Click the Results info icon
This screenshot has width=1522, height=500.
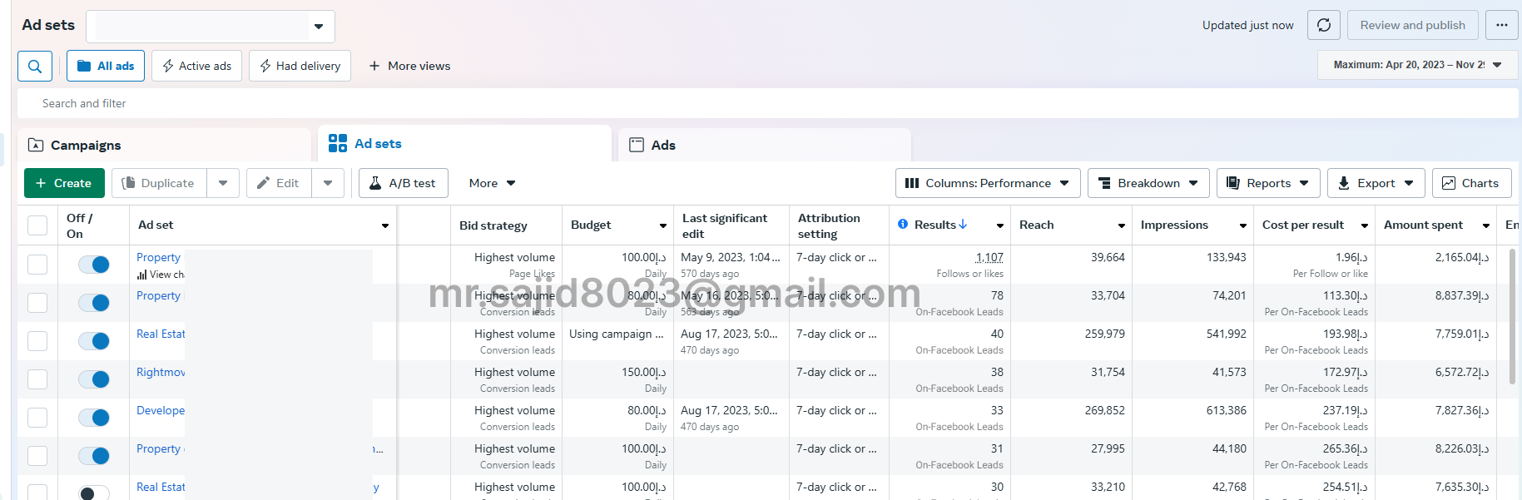click(x=903, y=225)
